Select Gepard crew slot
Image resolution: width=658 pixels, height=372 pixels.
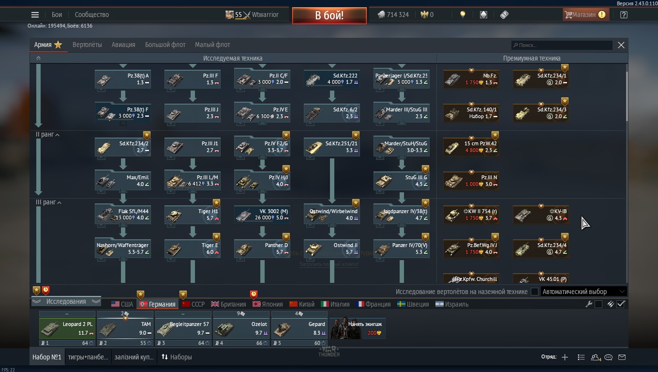coord(299,328)
